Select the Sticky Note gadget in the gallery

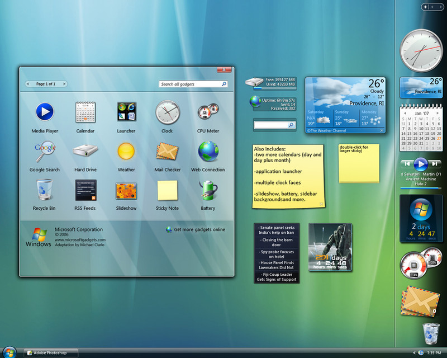click(x=167, y=190)
